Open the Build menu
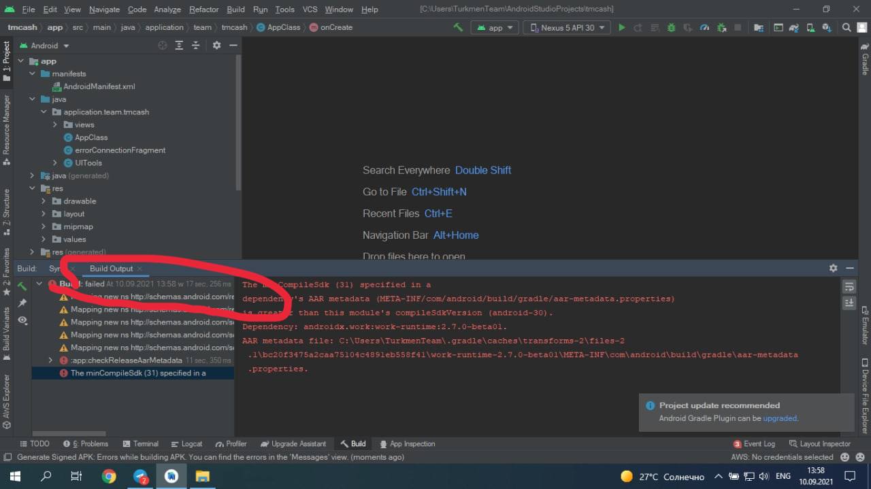 235,10
